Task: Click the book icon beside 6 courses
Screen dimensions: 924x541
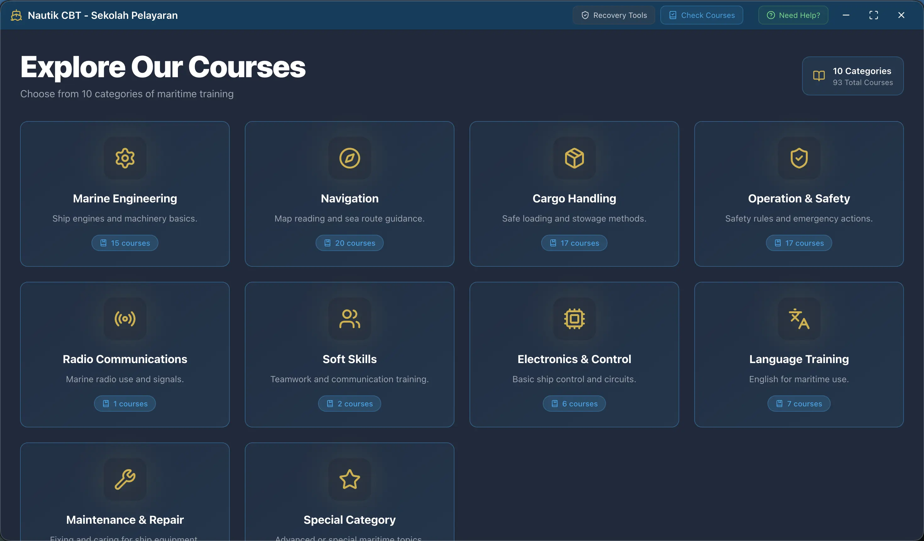Action: (555, 404)
